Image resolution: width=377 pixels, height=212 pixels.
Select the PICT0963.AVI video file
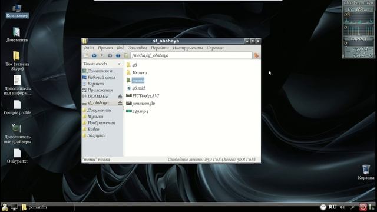(x=143, y=96)
